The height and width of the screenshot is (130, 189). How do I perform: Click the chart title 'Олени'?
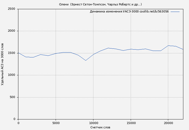(x=64, y=4)
